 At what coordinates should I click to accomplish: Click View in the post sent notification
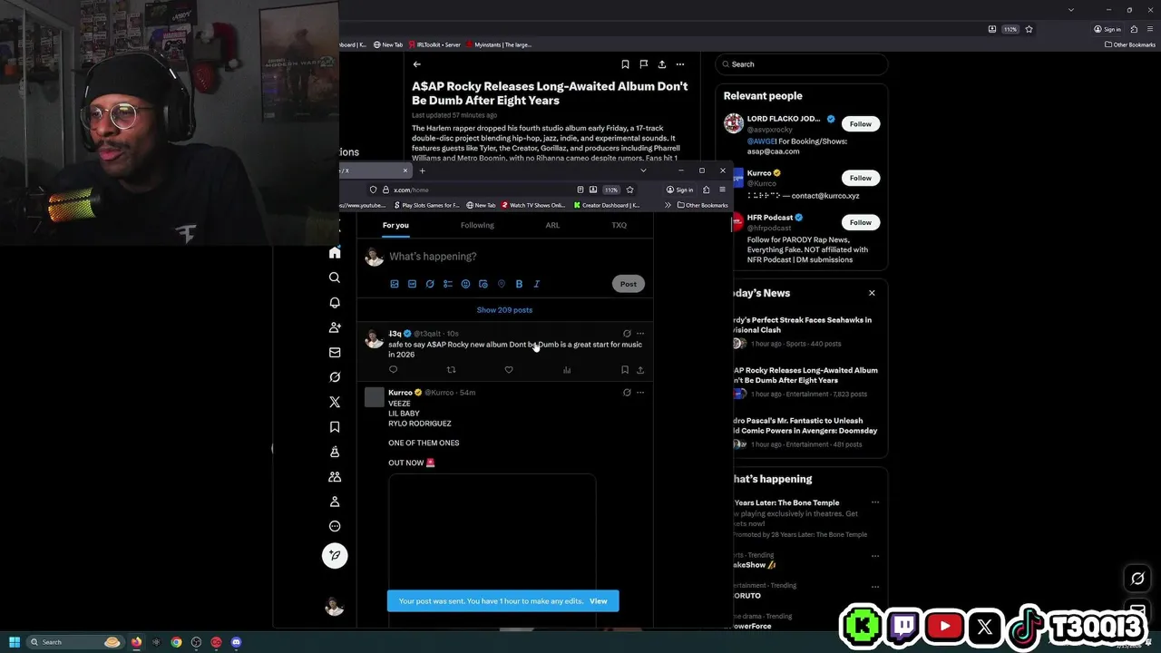pyautogui.click(x=599, y=601)
